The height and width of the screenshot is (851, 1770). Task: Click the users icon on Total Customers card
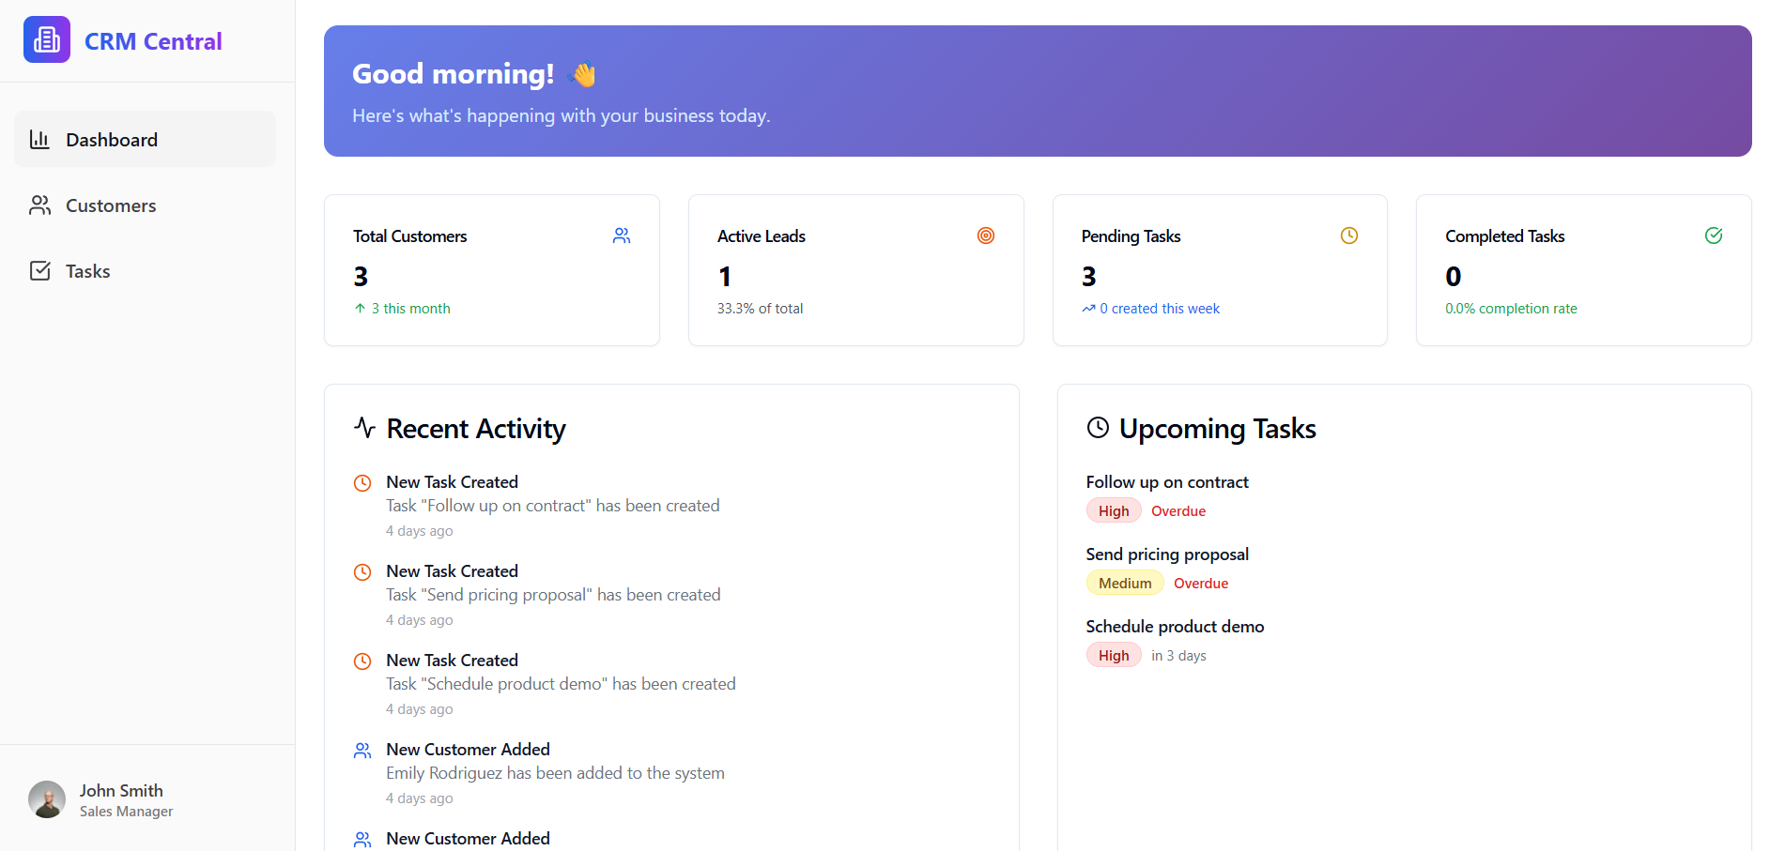(621, 236)
